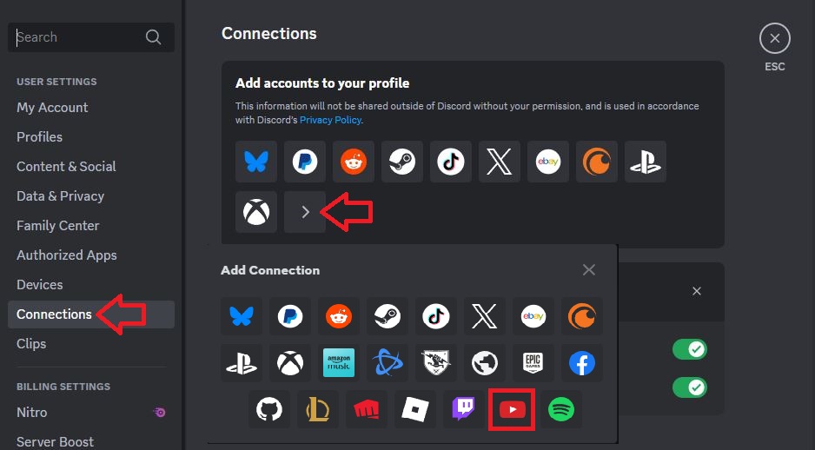Select the GitHub connection icon

tap(269, 409)
